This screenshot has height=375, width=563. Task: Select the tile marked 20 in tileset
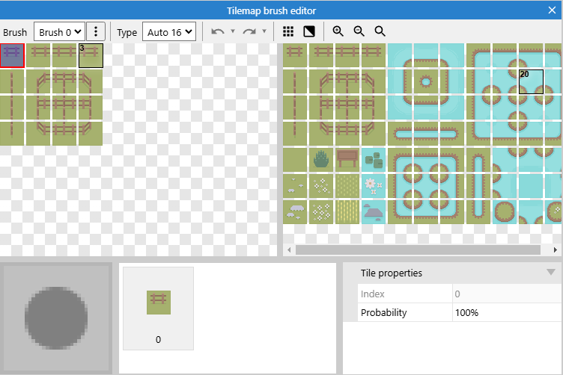[x=529, y=82]
